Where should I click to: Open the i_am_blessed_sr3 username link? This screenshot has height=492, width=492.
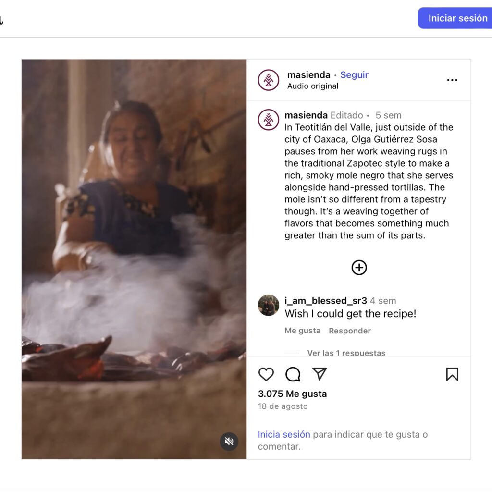click(x=326, y=301)
